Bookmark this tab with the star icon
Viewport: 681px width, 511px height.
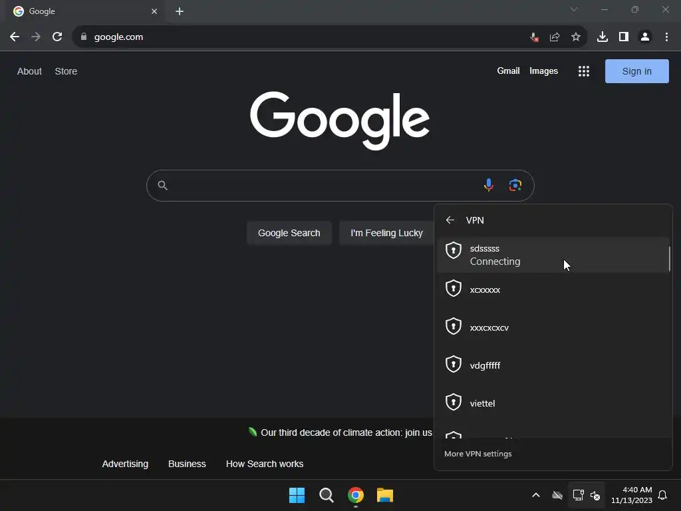576,37
